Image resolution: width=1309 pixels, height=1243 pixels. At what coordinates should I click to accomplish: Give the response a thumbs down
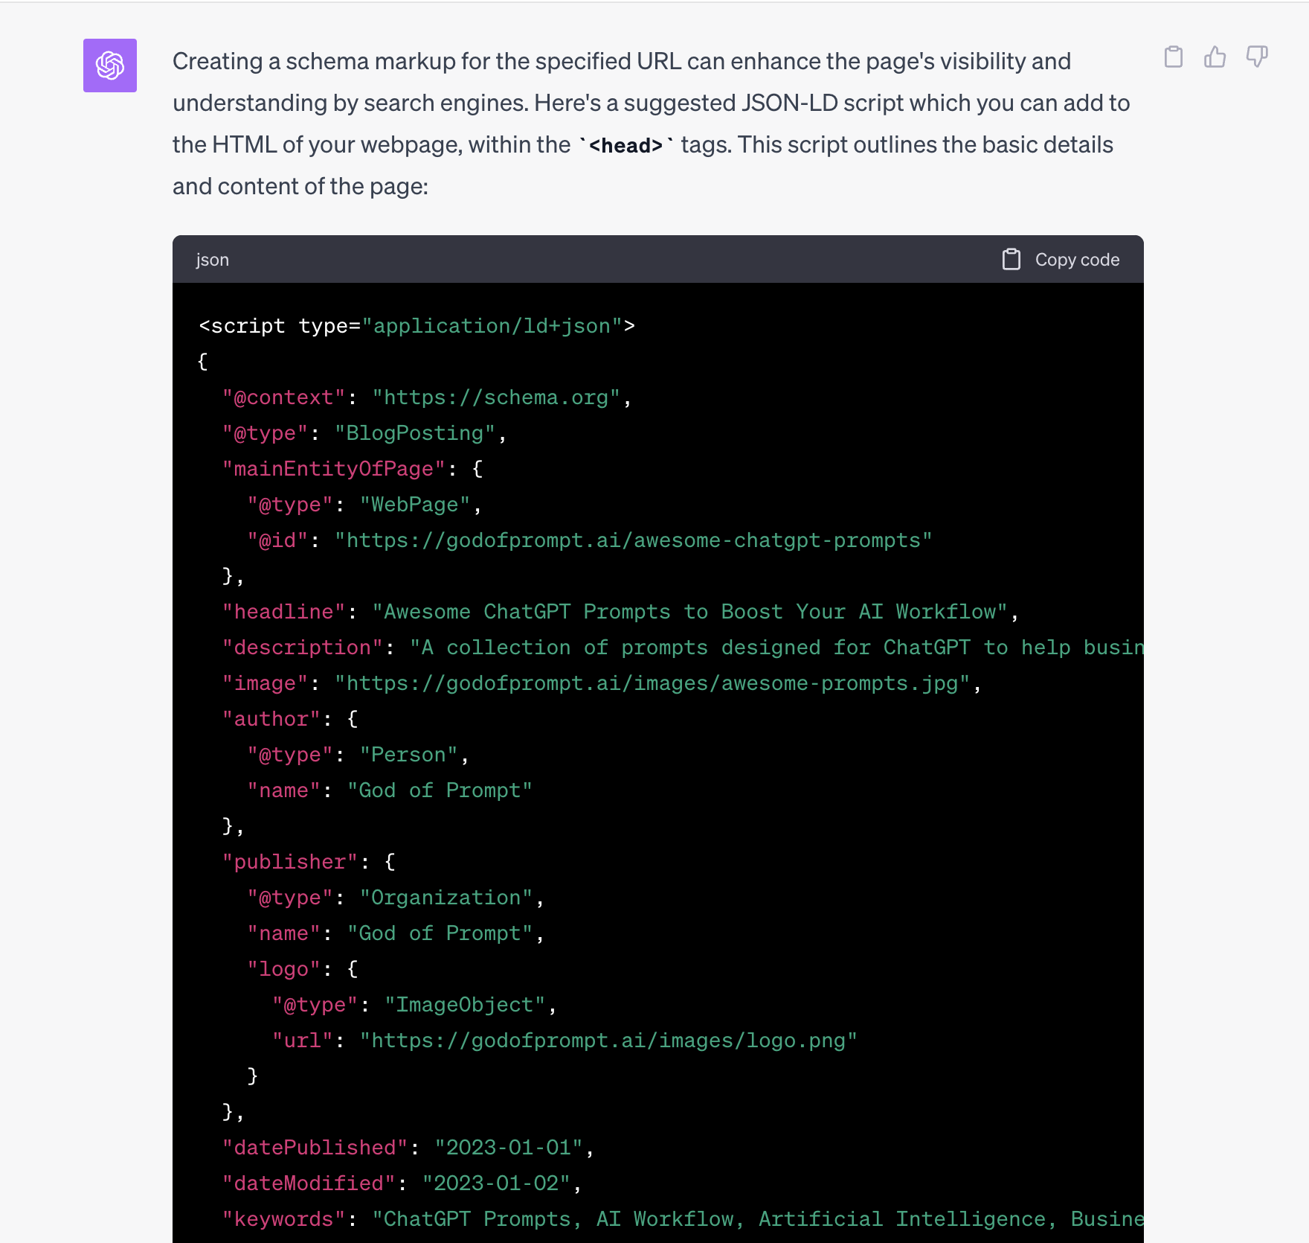1257,57
